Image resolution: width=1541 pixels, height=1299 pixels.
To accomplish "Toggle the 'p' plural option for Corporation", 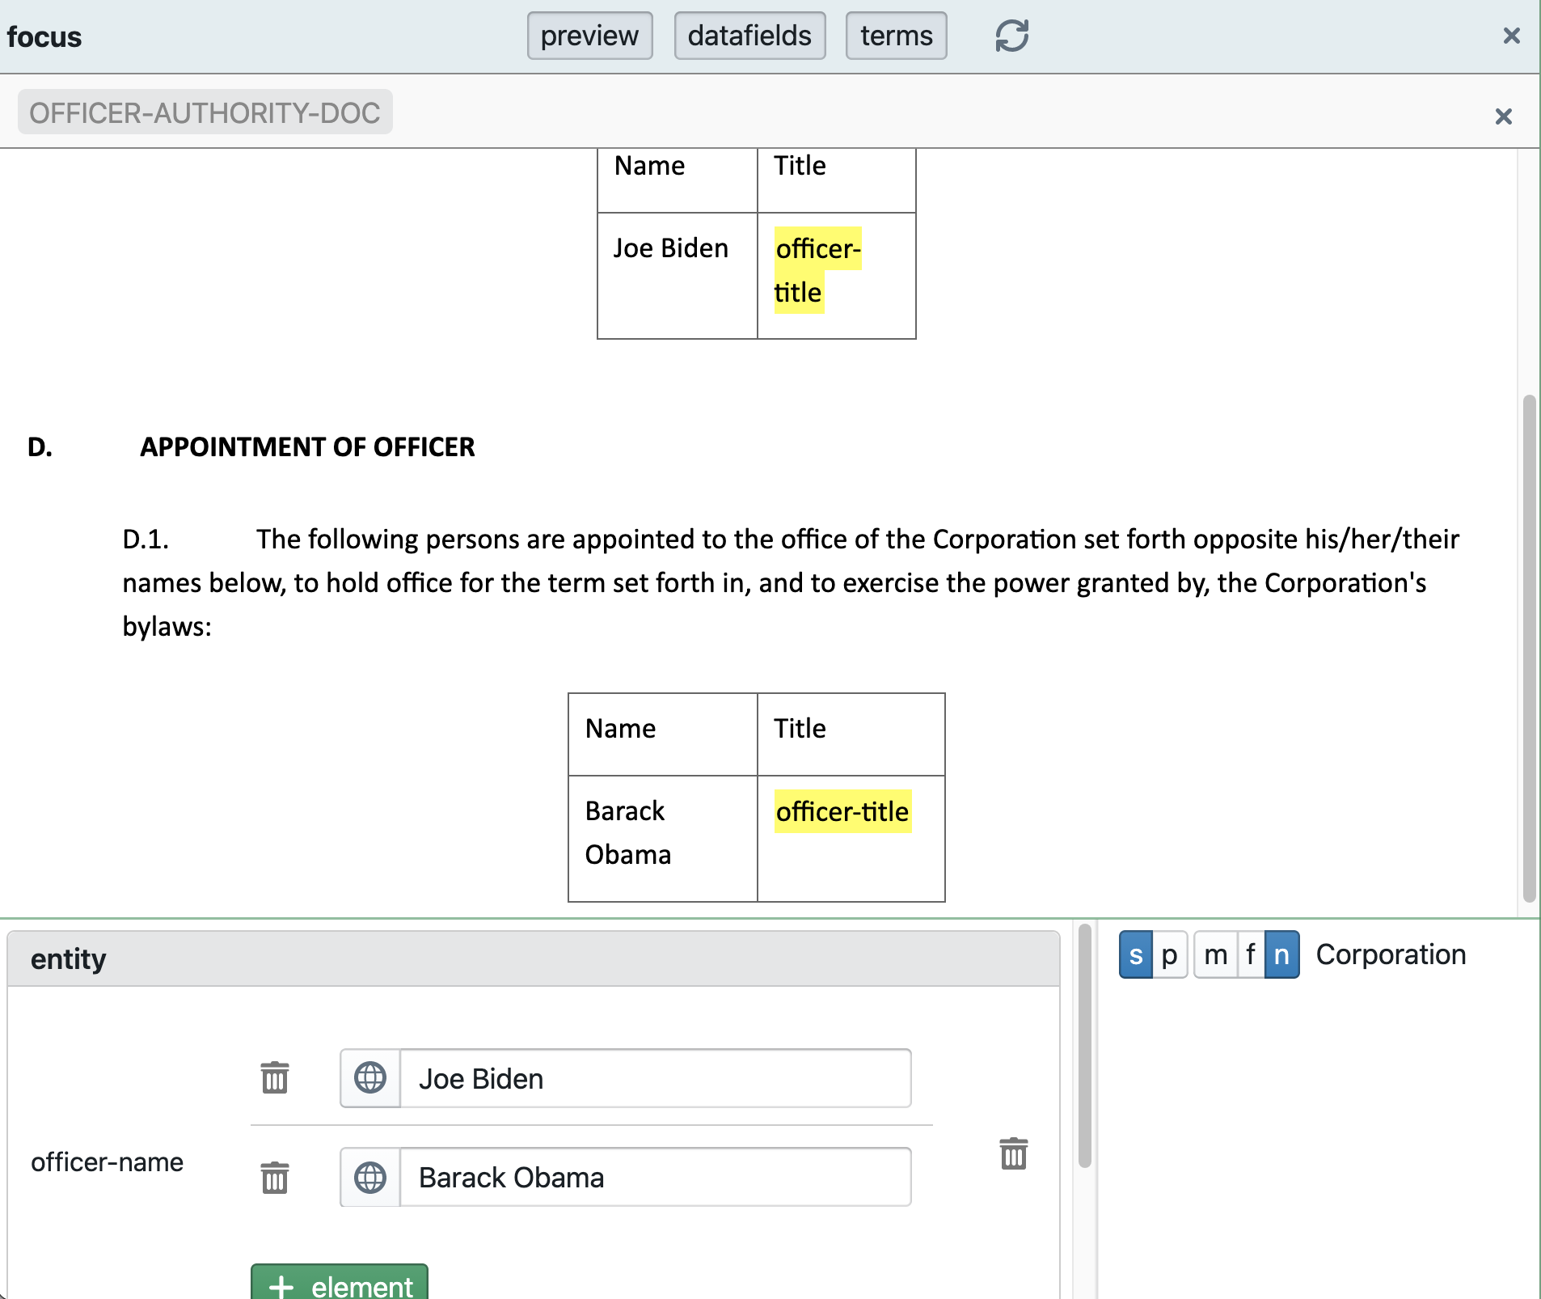I will pyautogui.click(x=1169, y=954).
